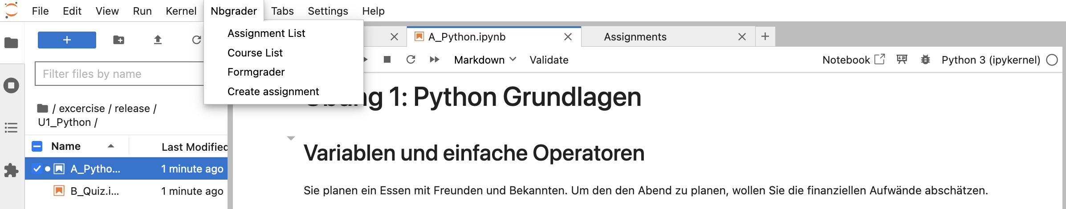Uncheck the A_Python notebook file checkbox

tap(37, 169)
